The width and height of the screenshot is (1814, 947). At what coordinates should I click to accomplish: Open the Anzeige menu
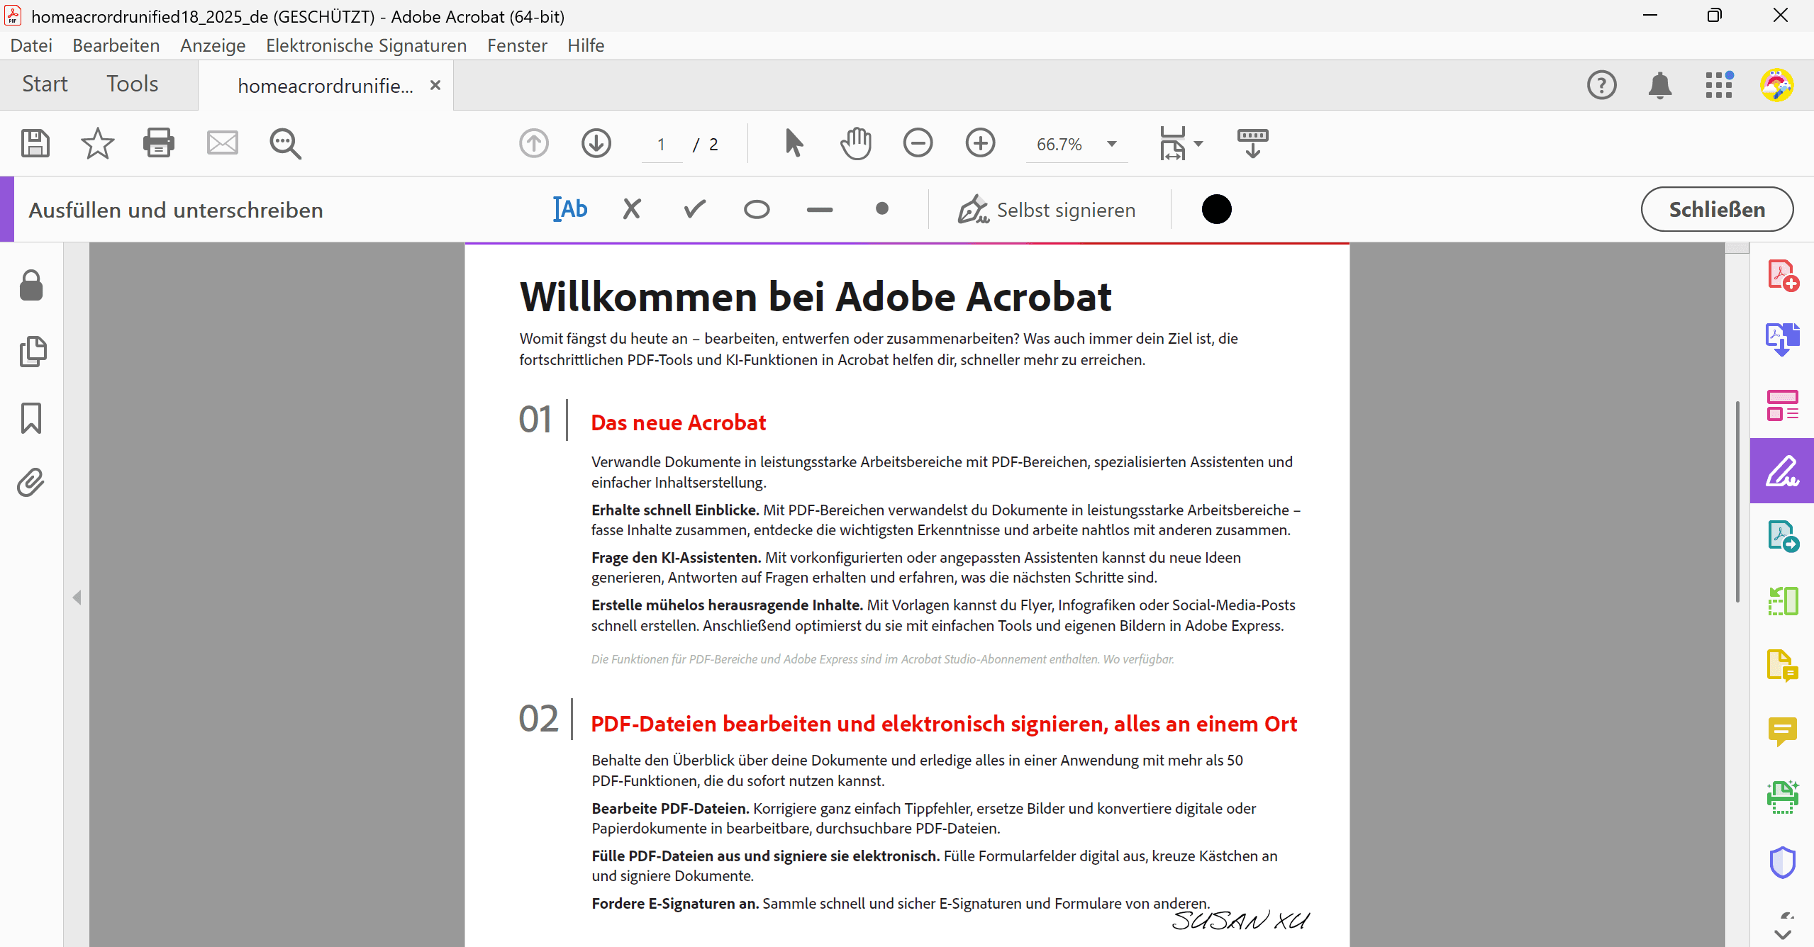(x=213, y=45)
